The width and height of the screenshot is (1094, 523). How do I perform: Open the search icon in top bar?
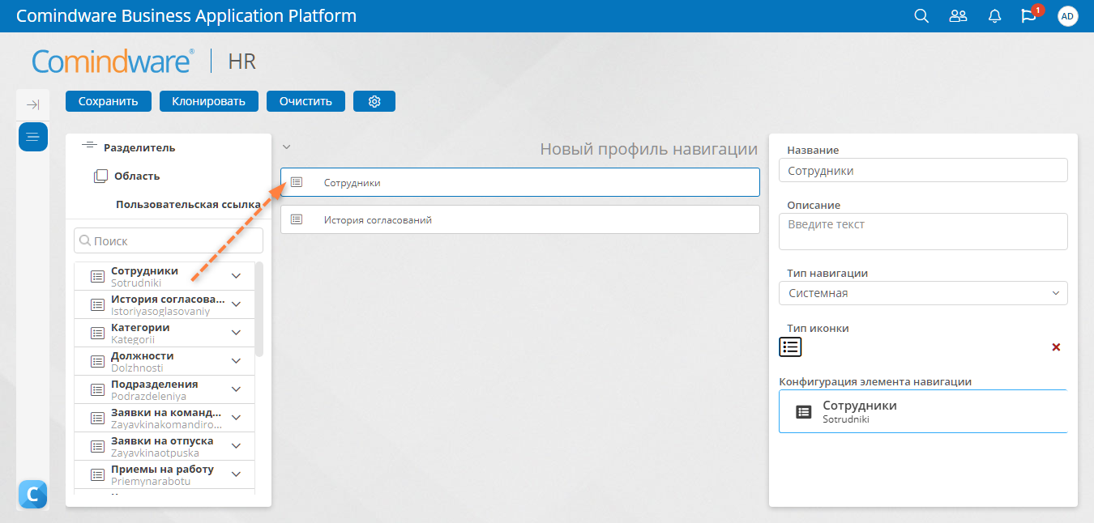pos(921,16)
